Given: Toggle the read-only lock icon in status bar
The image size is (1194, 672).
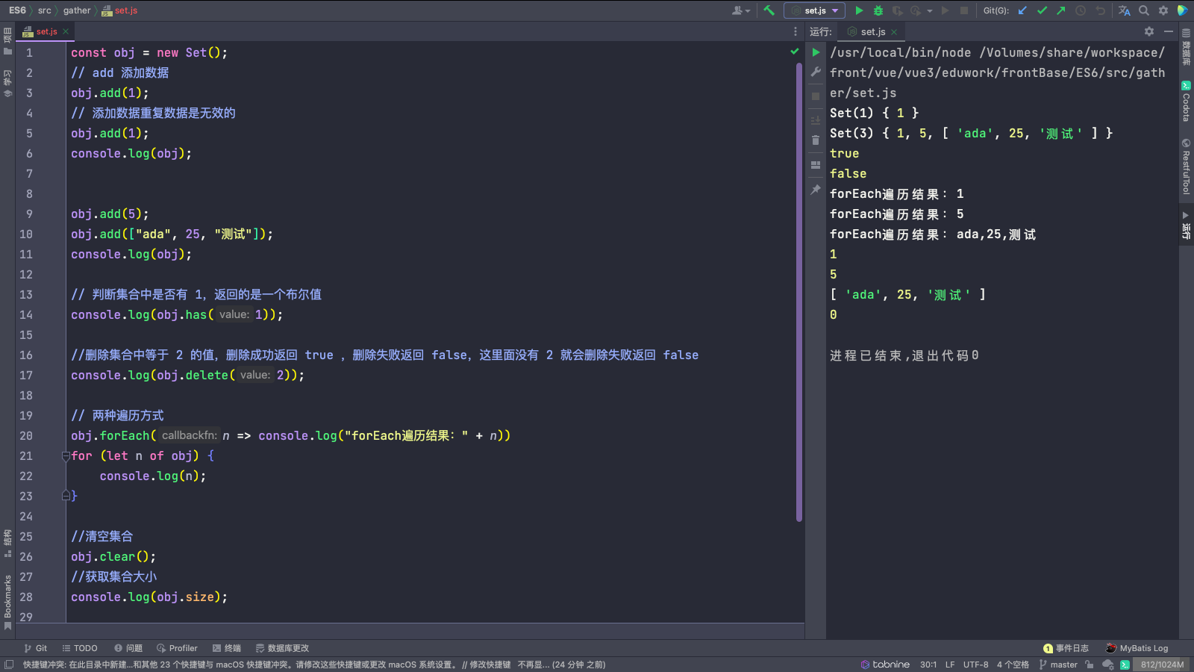Looking at the screenshot, I should pos(1090,665).
